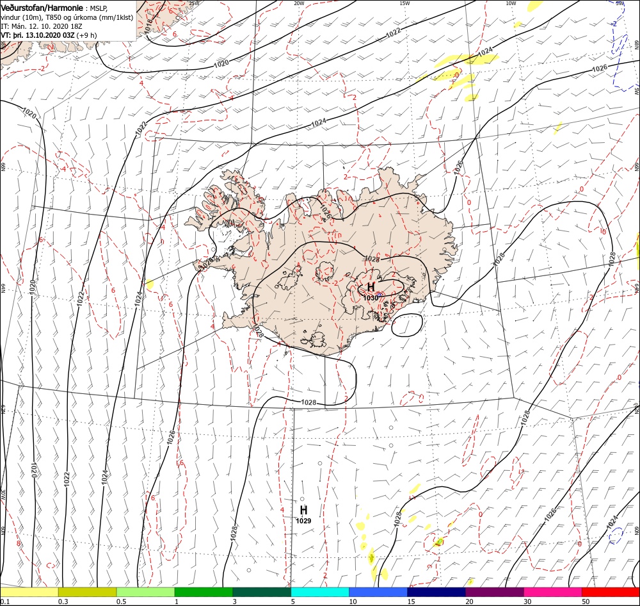Image resolution: width=640 pixels, height=606 pixels.
Task: Click the 1029 pressure value text
Action: 303,521
